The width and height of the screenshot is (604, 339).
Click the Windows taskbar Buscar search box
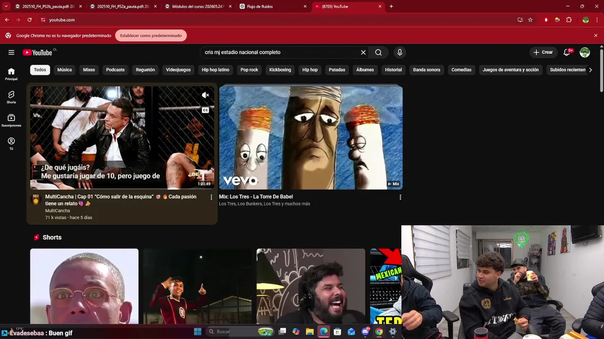click(241, 331)
